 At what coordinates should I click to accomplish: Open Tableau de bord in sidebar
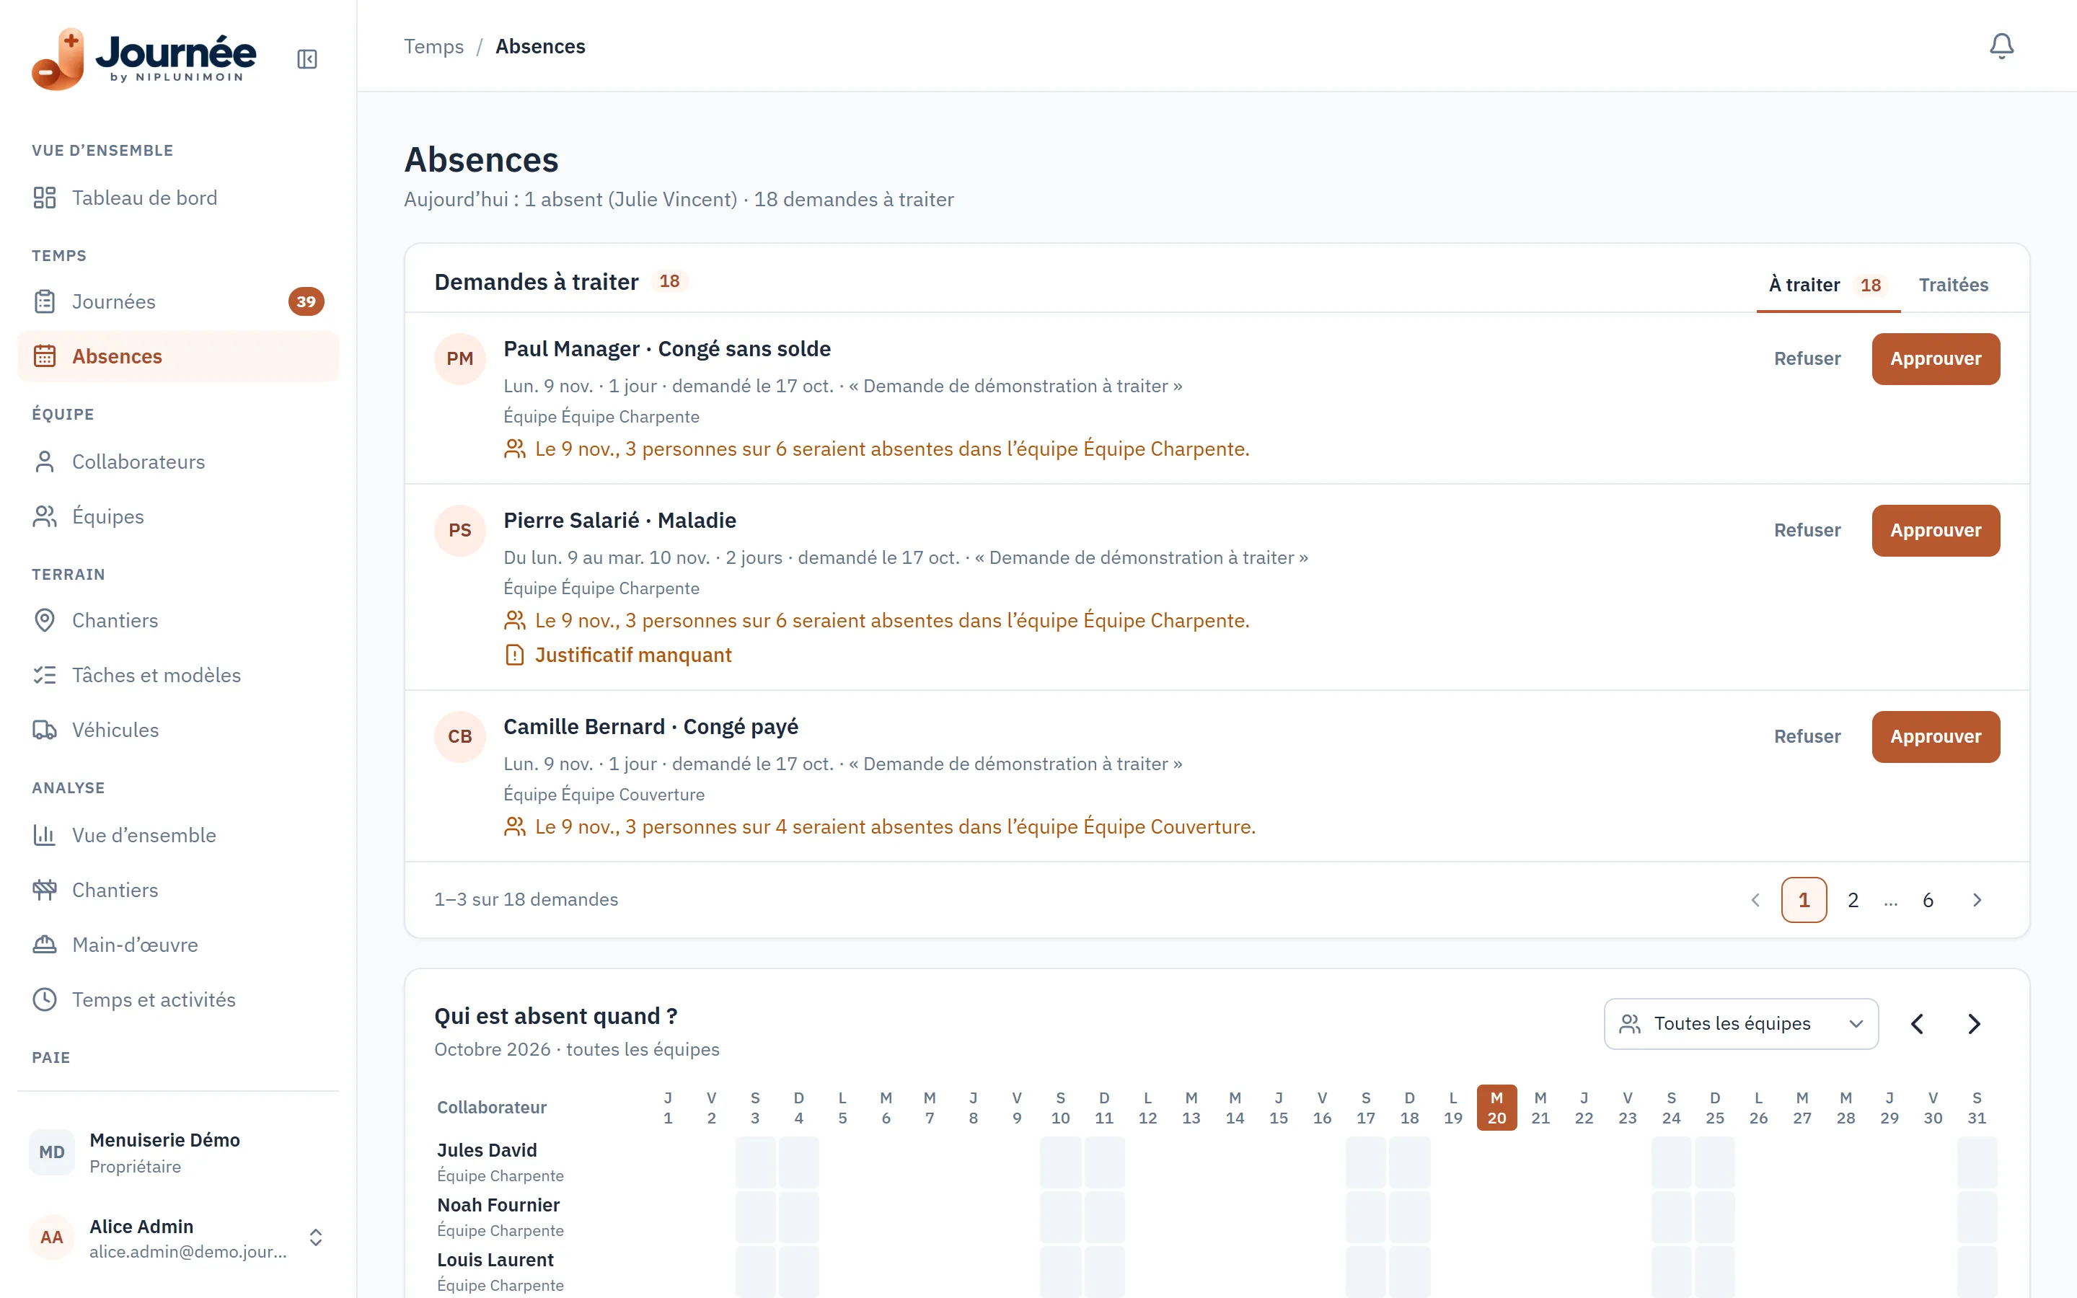(177, 198)
